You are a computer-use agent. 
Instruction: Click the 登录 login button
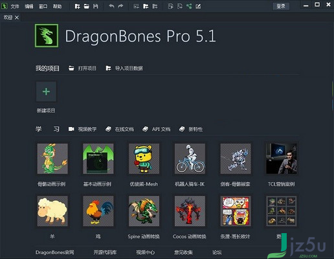(281, 6)
